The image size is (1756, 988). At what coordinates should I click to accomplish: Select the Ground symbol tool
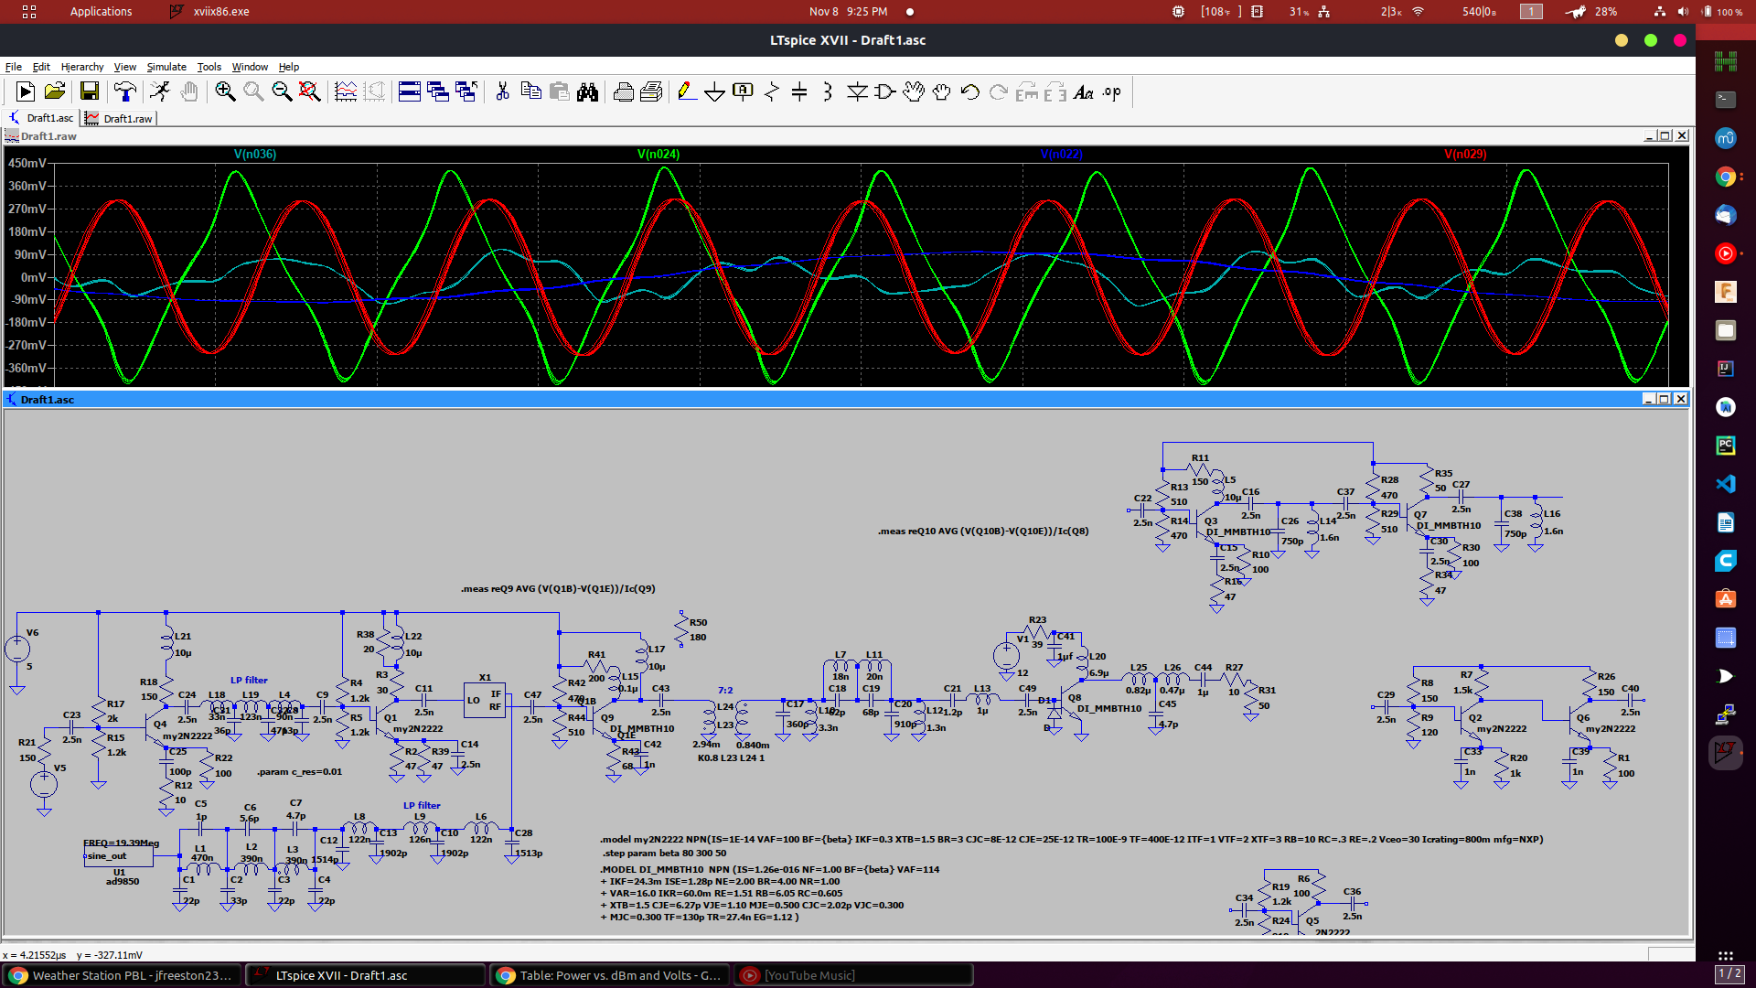[715, 91]
